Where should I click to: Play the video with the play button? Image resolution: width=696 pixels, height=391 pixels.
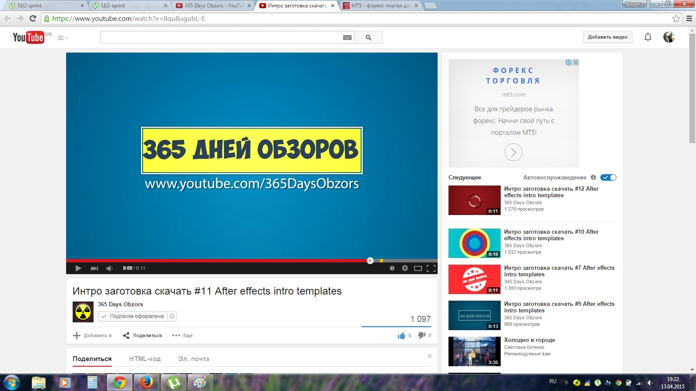click(78, 268)
